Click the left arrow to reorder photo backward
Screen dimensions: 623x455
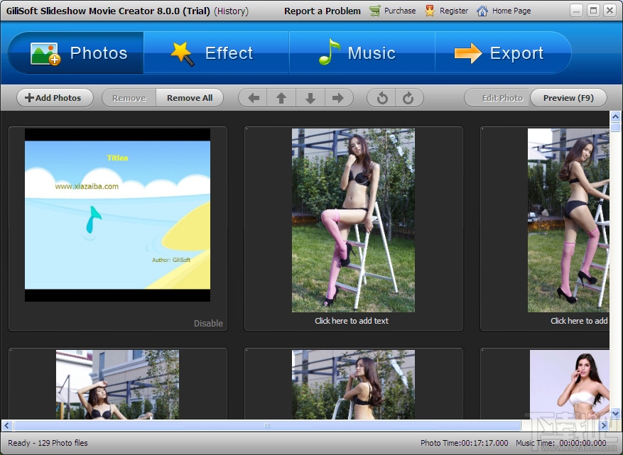252,98
